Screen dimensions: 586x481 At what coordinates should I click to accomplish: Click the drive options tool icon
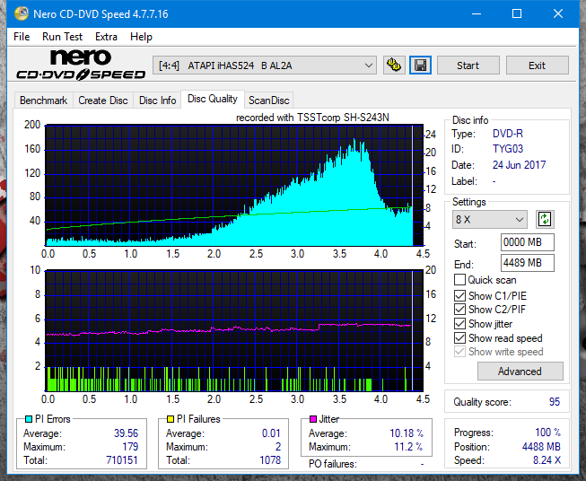pos(394,66)
